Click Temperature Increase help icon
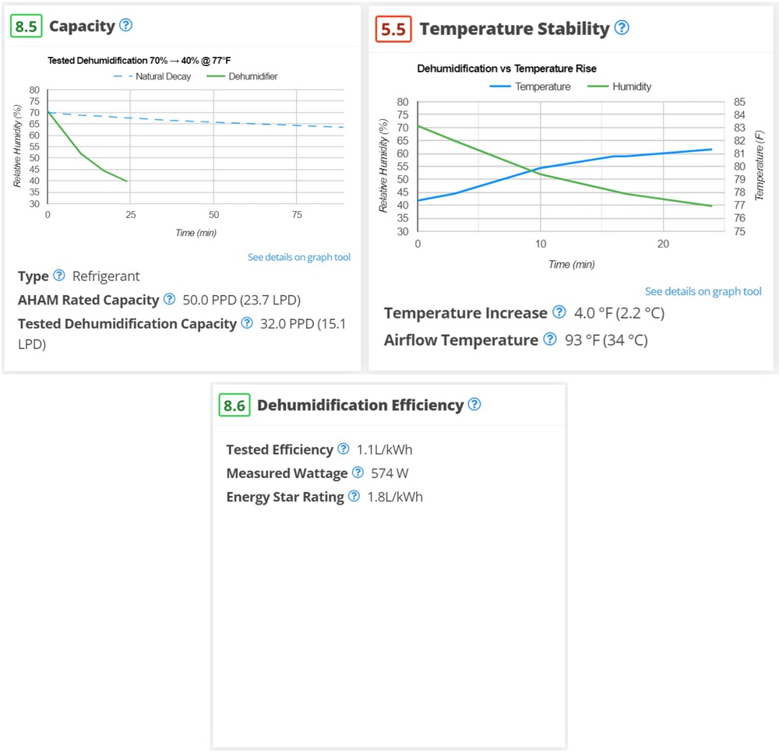Screen dimensions: 779x753 [559, 312]
